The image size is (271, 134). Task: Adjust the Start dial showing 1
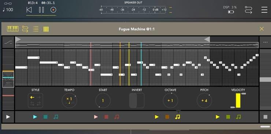[103, 100]
